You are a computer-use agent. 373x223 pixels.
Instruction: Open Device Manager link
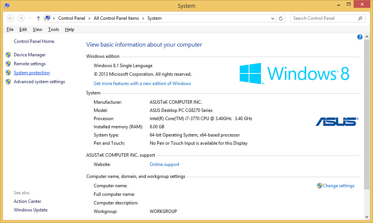pyautogui.click(x=30, y=55)
